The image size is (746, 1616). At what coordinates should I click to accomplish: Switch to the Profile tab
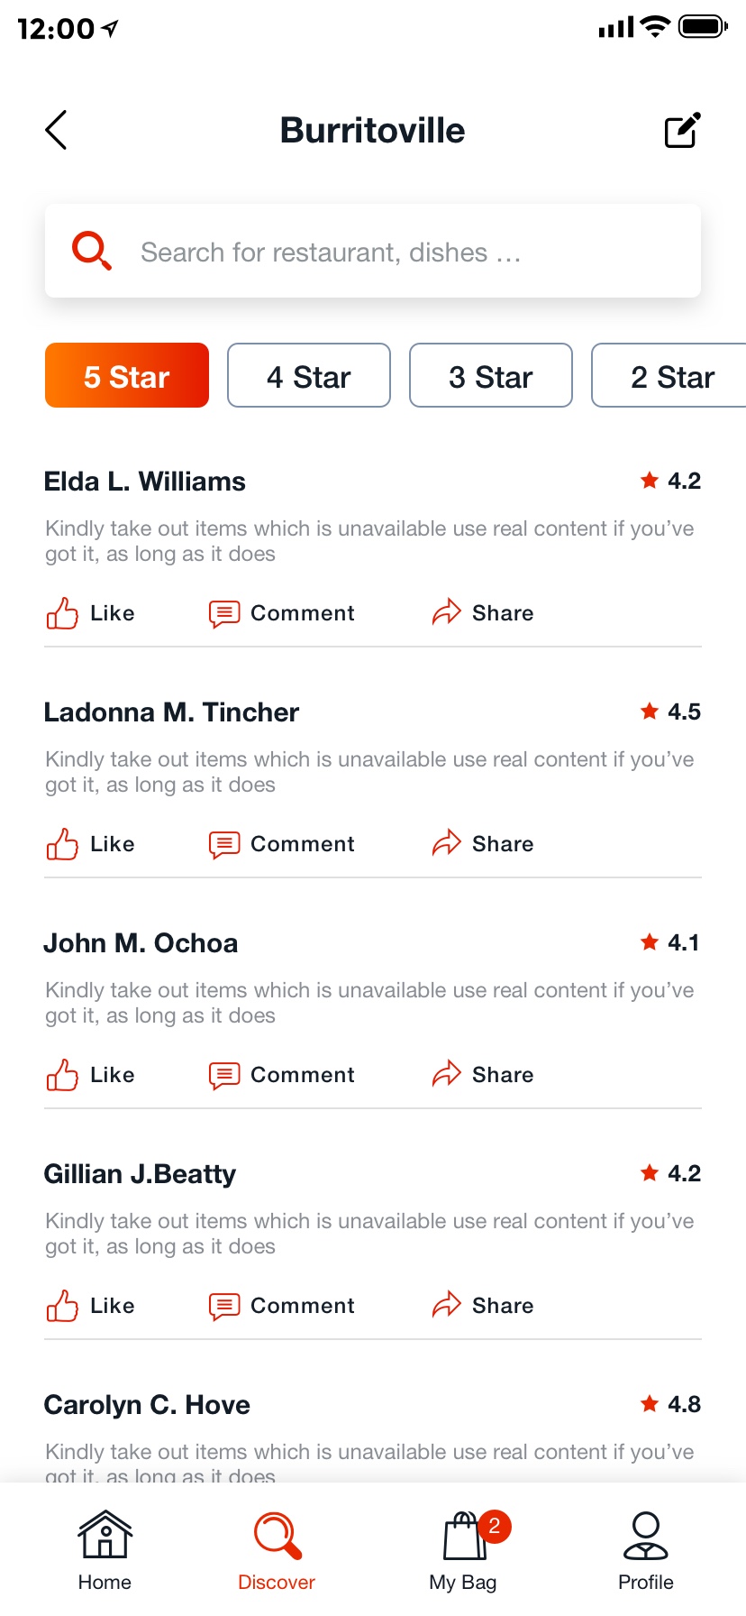(x=646, y=1549)
